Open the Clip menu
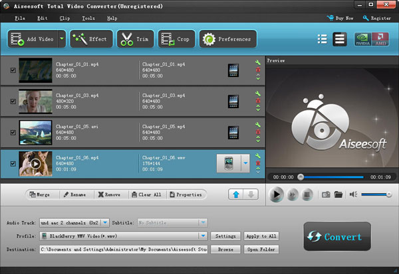The width and height of the screenshot is (399, 274). (65, 18)
